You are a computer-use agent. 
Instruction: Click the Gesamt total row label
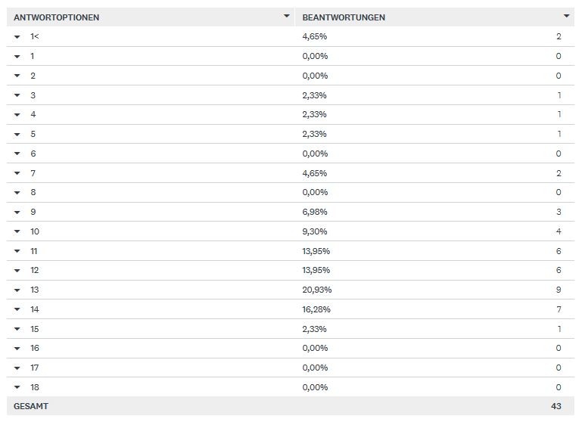(x=31, y=406)
